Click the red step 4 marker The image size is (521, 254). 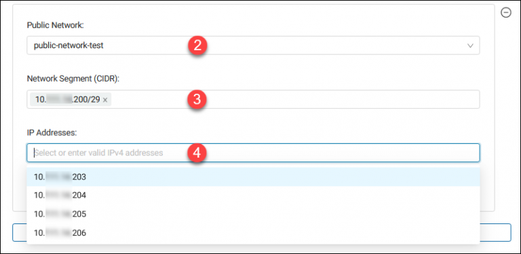point(197,153)
